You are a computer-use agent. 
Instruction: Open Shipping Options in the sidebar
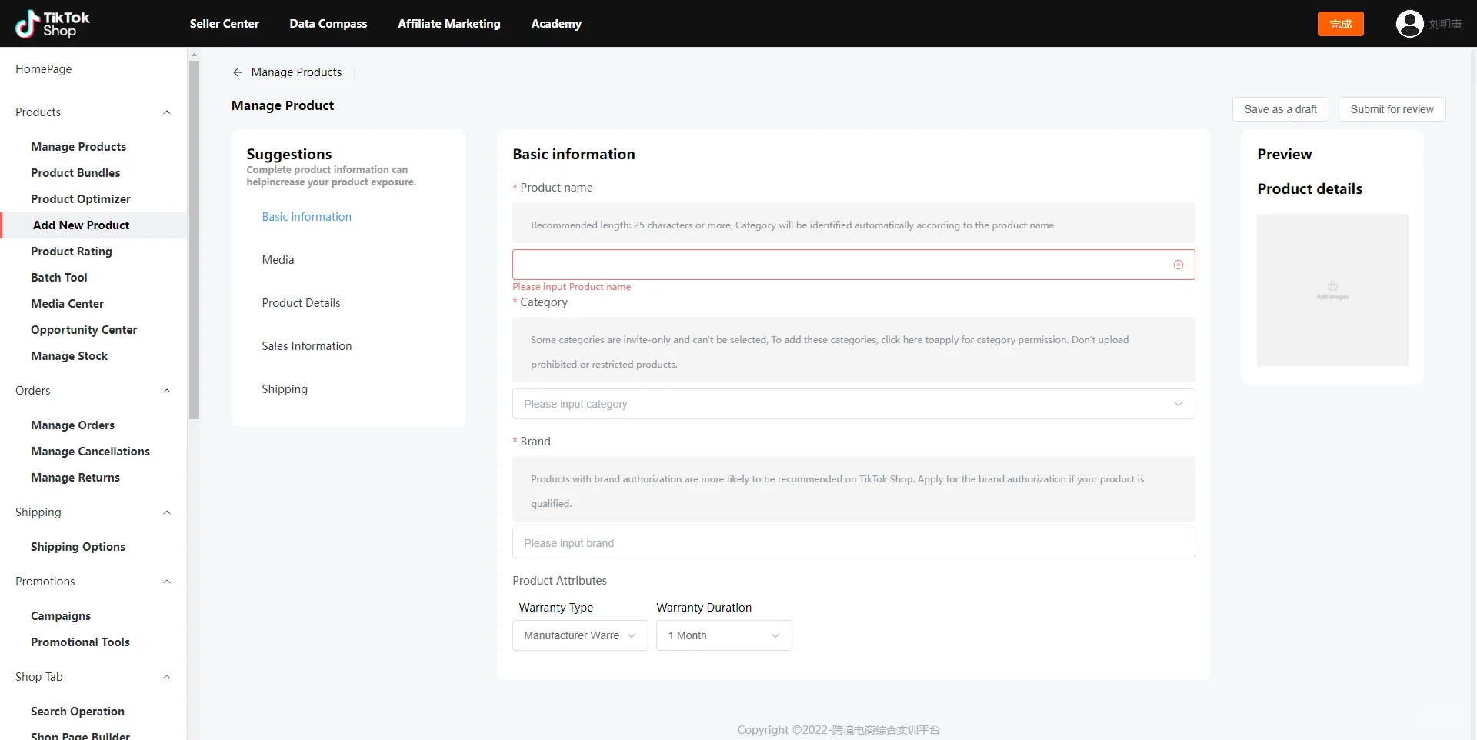pos(78,547)
